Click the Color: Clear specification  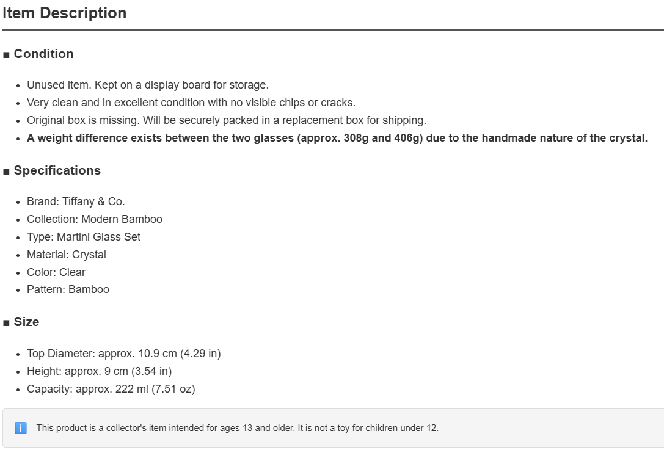pos(56,272)
